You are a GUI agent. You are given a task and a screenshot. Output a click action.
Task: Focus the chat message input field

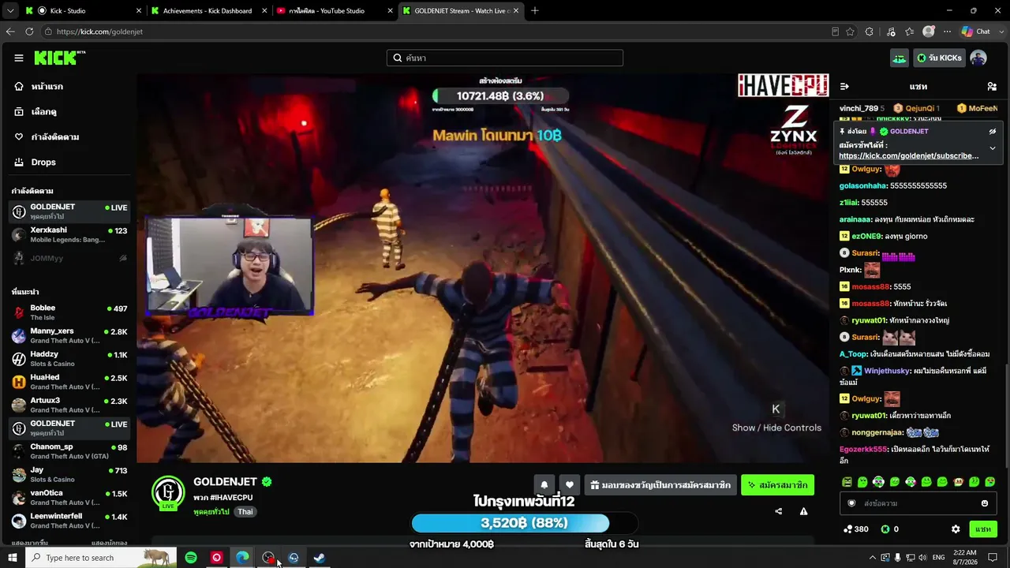click(918, 503)
